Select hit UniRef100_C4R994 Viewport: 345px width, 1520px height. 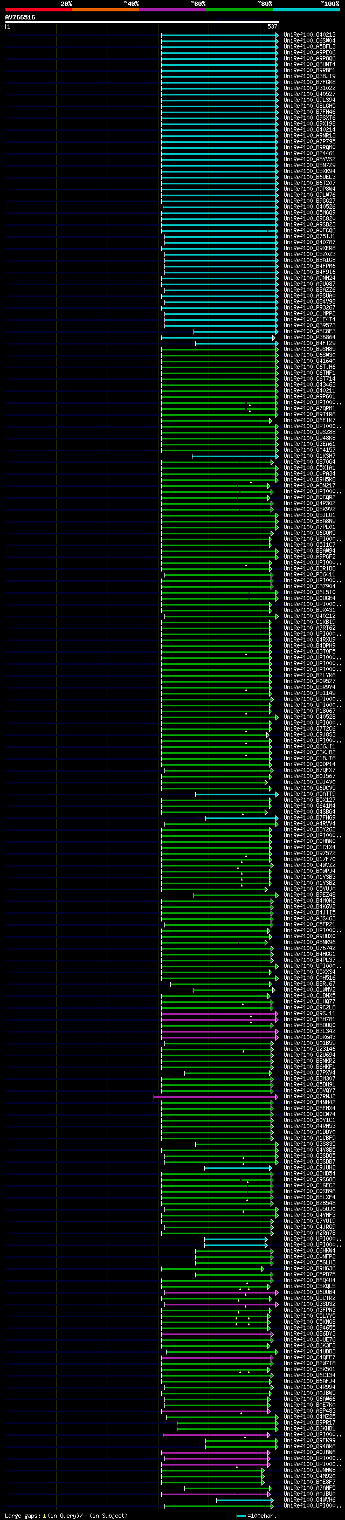coord(309,1387)
